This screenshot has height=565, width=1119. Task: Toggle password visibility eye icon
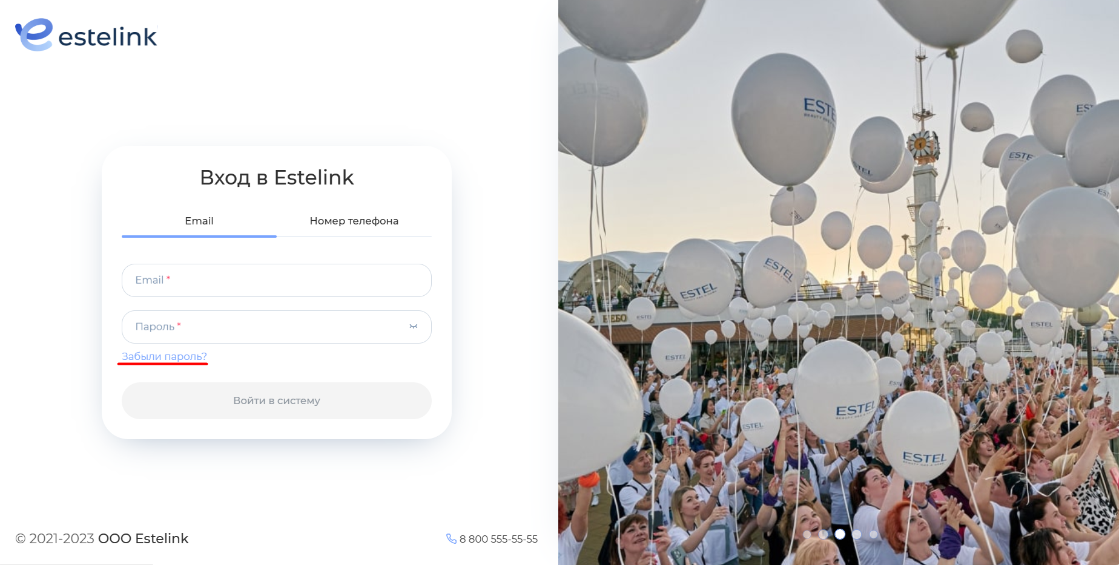point(414,327)
